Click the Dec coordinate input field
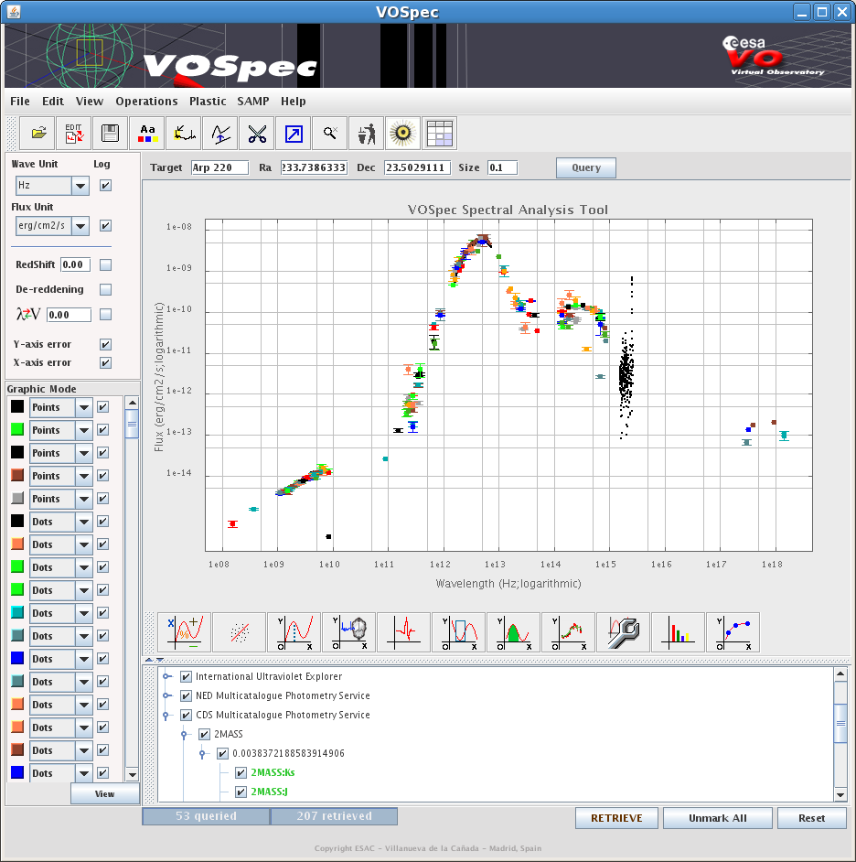 coord(418,167)
